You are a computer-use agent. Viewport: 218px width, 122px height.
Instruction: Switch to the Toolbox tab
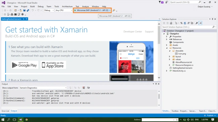(175, 111)
